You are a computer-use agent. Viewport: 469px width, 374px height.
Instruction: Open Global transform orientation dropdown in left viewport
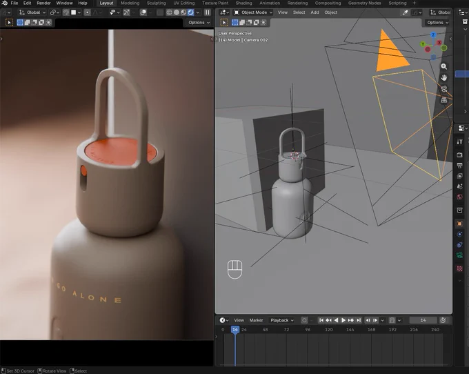tap(32, 12)
